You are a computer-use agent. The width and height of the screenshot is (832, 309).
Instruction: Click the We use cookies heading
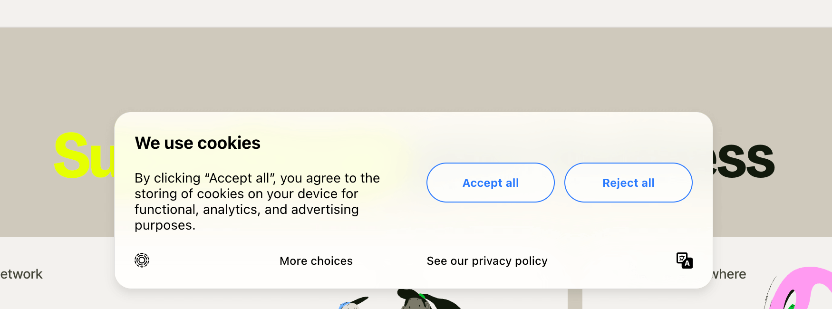point(197,143)
